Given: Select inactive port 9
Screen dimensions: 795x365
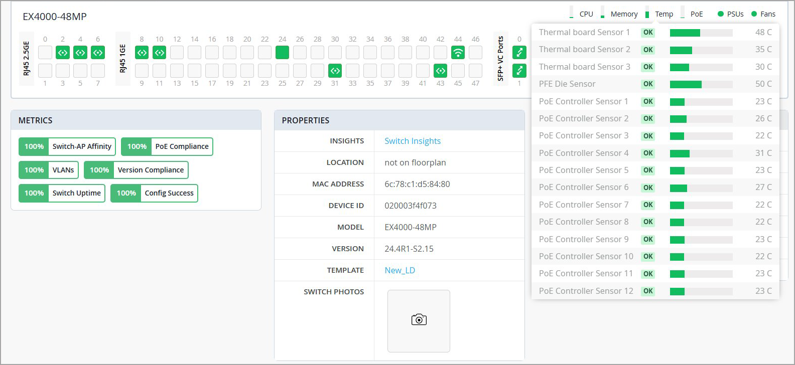Looking at the screenshot, I should (142, 71).
